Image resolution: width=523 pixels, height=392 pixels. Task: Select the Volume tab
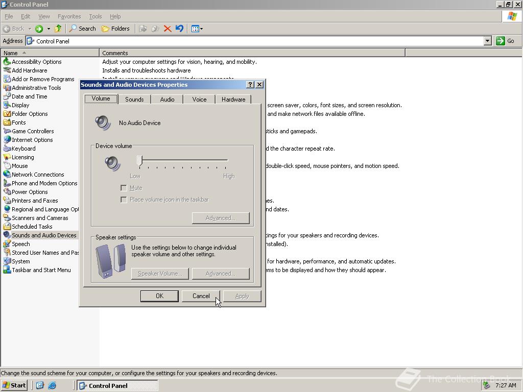(x=101, y=99)
